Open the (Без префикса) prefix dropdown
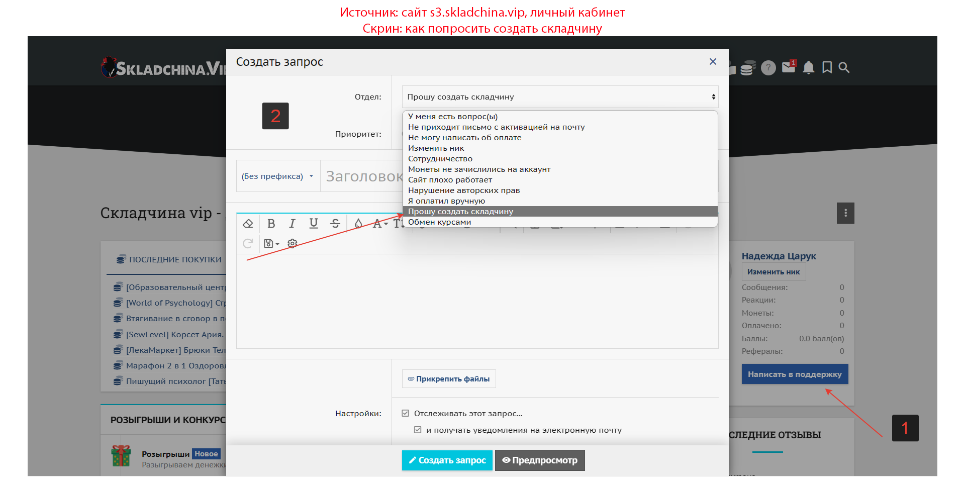Screen dimensions: 965x484 [277, 176]
